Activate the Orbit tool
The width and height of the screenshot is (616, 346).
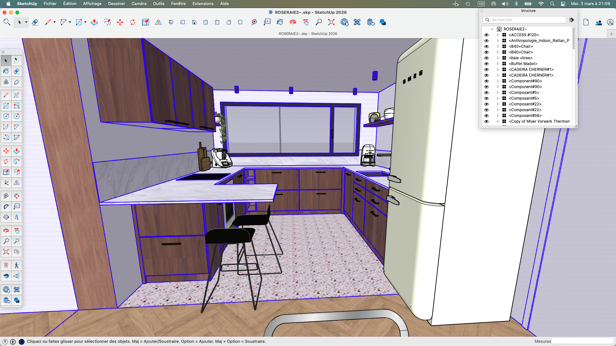pyautogui.click(x=293, y=22)
